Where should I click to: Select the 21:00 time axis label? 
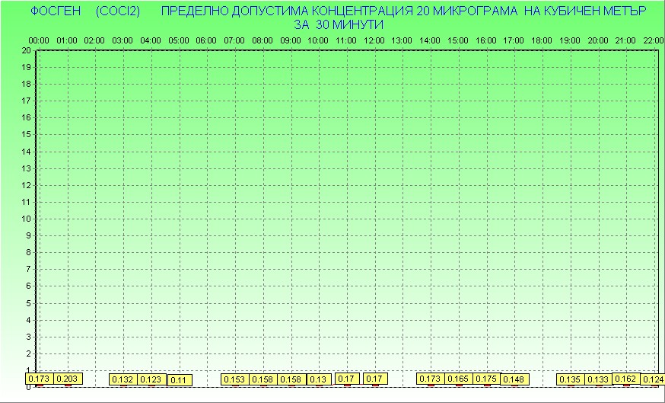click(x=625, y=41)
